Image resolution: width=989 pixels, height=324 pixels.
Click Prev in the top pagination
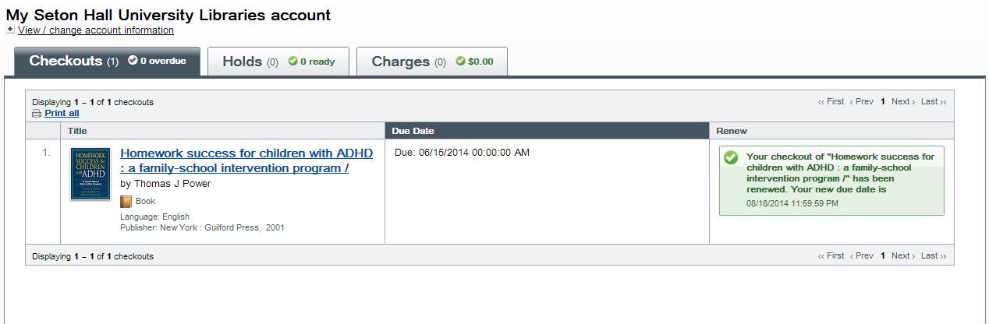pos(862,102)
